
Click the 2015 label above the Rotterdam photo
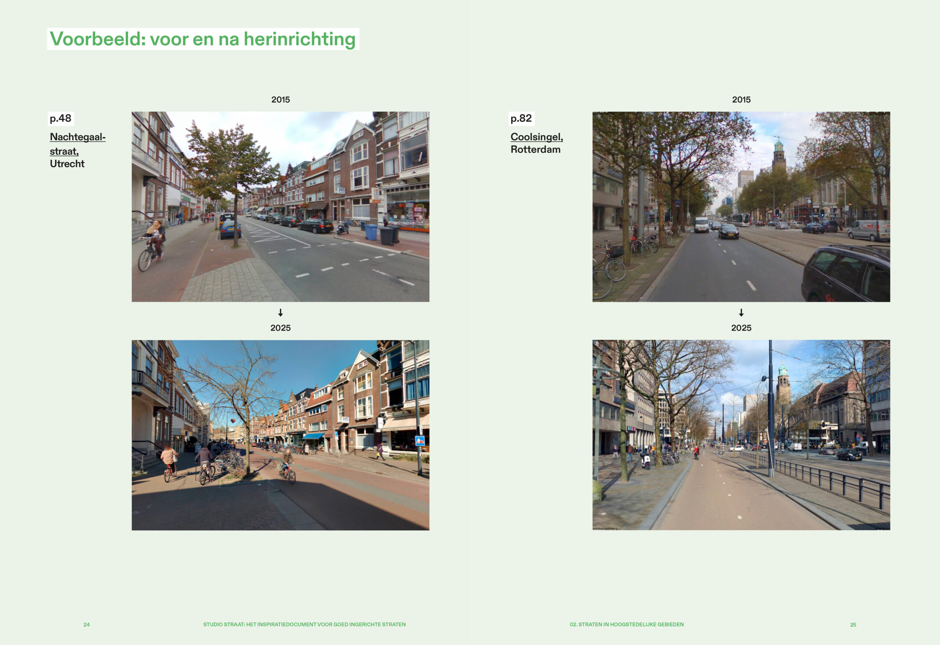coord(741,99)
